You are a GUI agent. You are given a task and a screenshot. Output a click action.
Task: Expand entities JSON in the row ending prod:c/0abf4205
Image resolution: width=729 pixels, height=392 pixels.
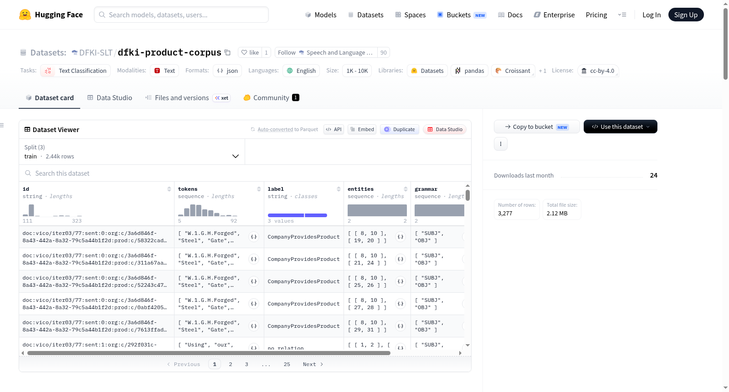coord(400,304)
